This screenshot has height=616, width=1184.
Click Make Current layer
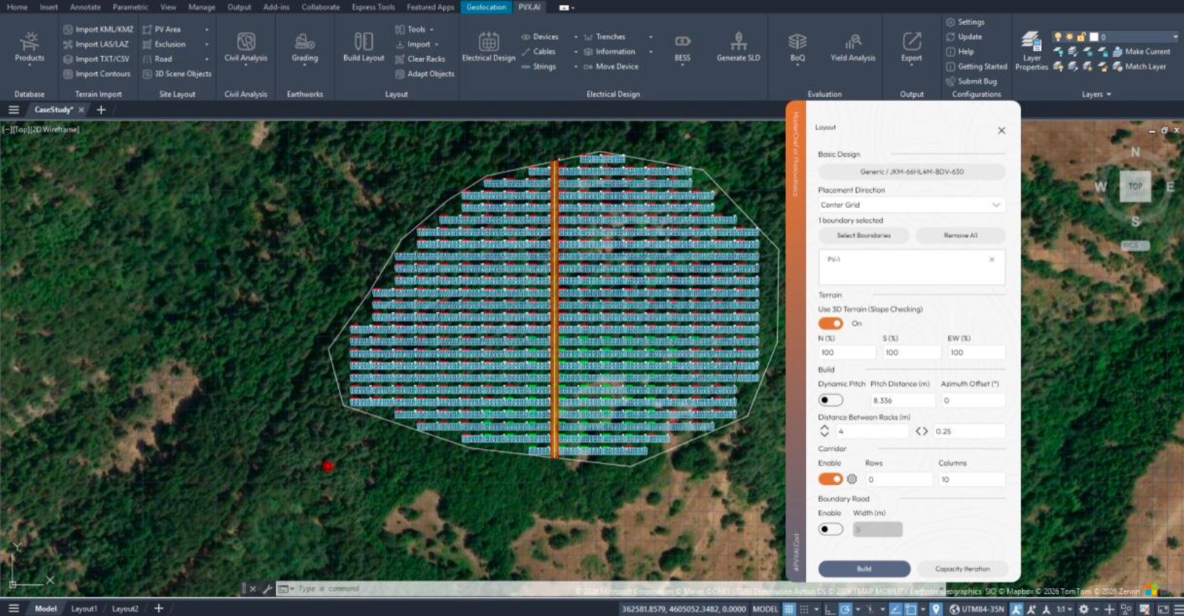pyautogui.click(x=1141, y=52)
